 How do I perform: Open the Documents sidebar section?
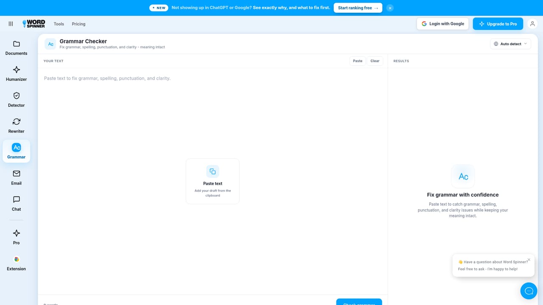click(16, 48)
